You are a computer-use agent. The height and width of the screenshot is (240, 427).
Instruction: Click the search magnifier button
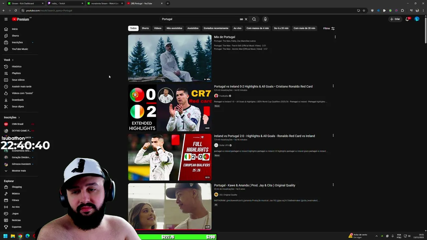(254, 19)
